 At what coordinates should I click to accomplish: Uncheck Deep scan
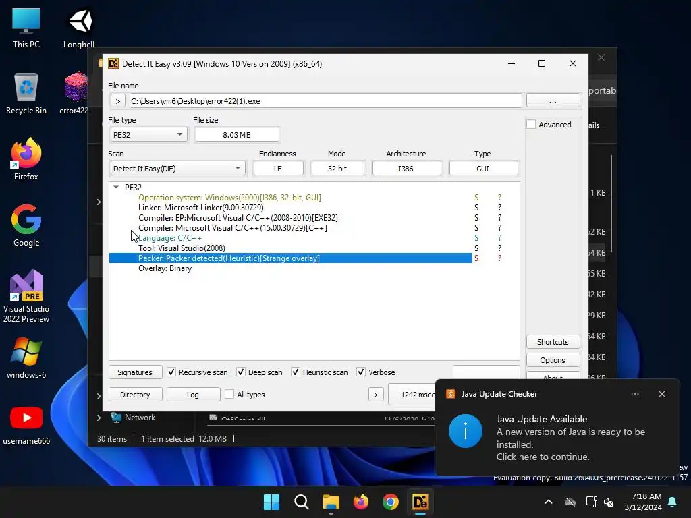(x=241, y=372)
